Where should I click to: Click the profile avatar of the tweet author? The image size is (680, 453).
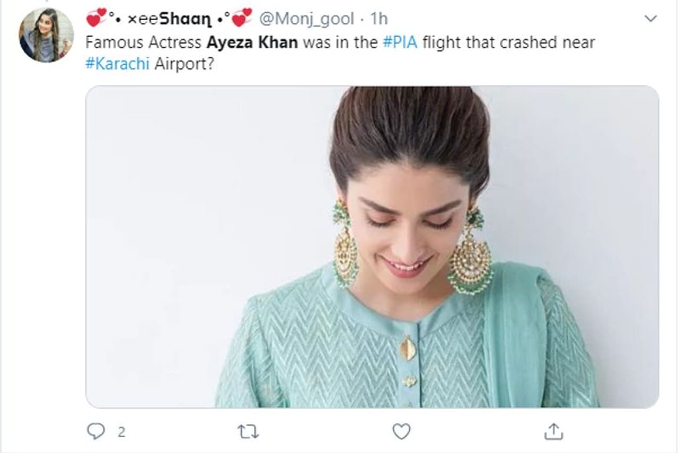46,35
